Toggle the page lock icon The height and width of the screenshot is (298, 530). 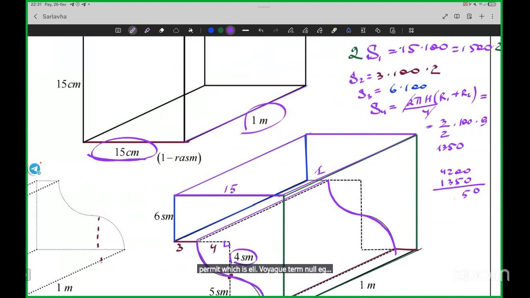tap(393, 30)
